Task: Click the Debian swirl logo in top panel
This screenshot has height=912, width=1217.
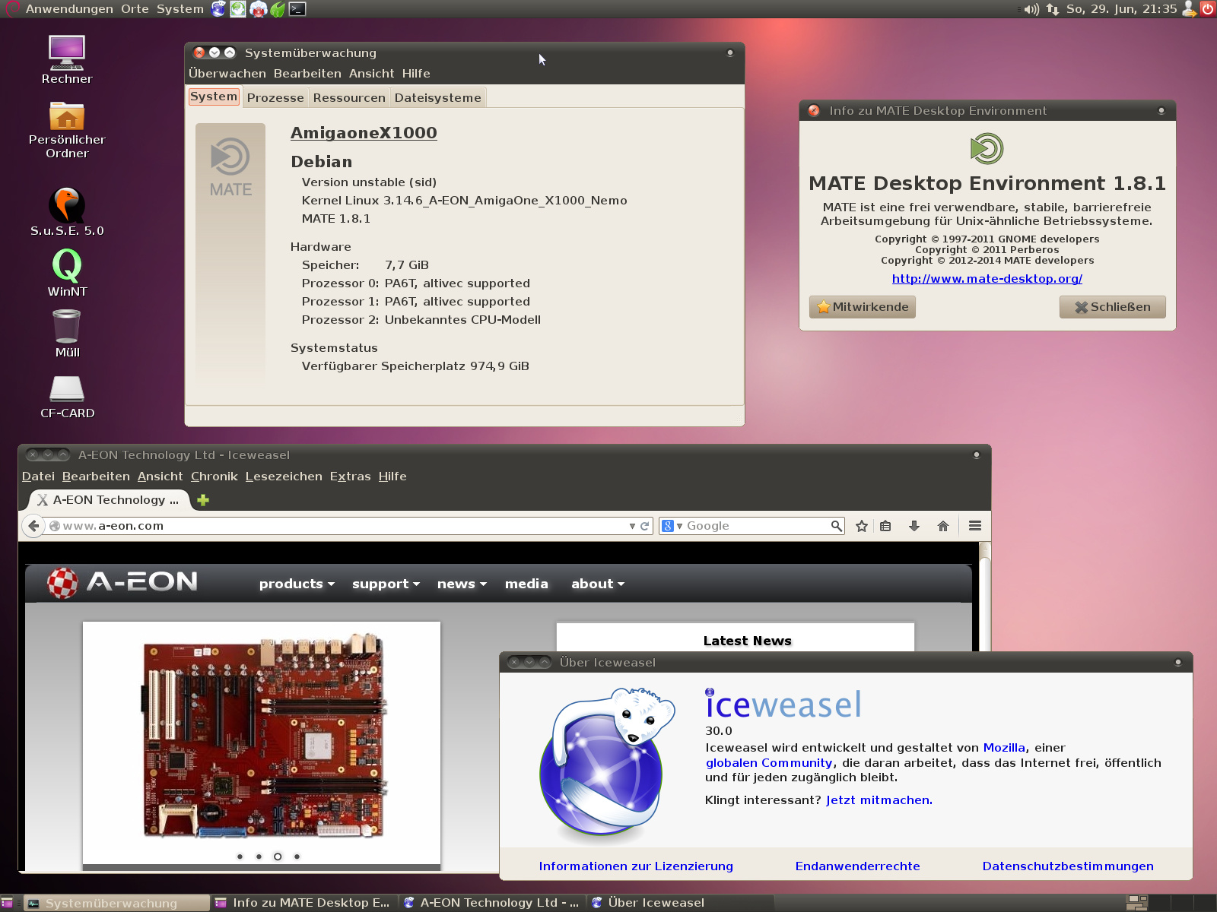Action: click(x=11, y=9)
